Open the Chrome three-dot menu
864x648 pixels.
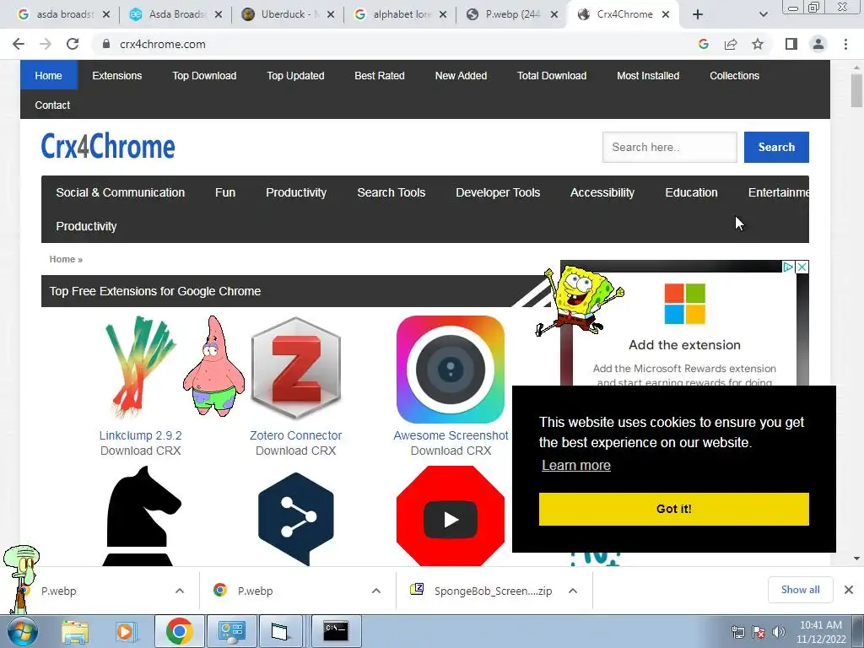[845, 44]
